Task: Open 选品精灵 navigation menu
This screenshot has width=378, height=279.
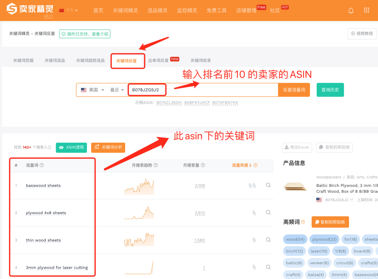Action: click(x=157, y=11)
